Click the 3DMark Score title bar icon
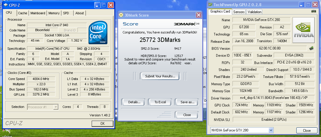This screenshot has width=321, height=137. [x=121, y=15]
